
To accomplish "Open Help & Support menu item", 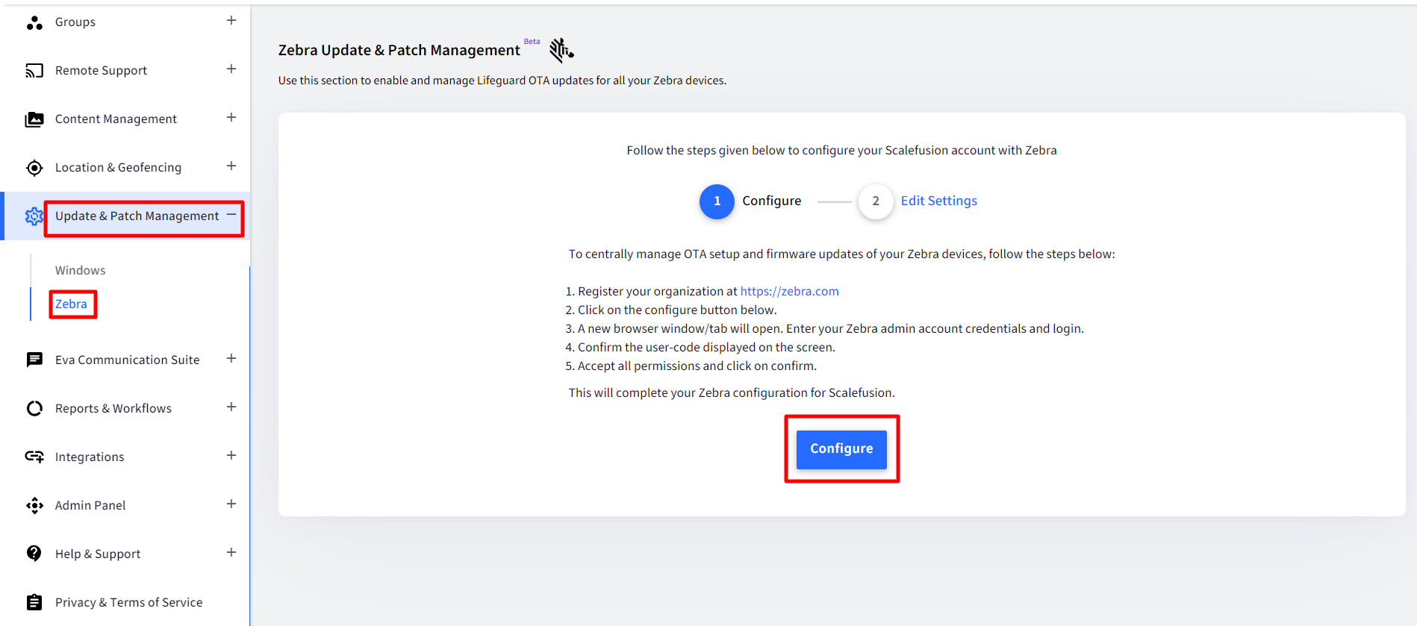I will [98, 554].
